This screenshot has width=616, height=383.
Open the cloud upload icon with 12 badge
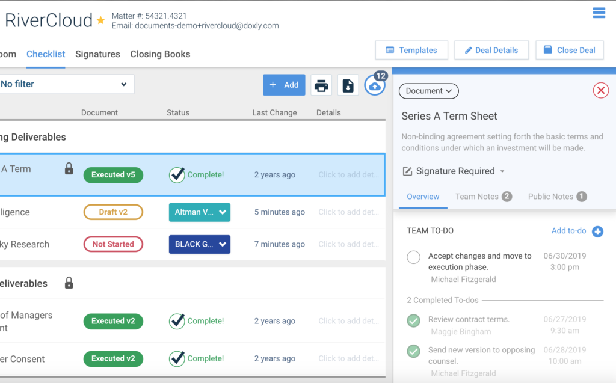375,86
